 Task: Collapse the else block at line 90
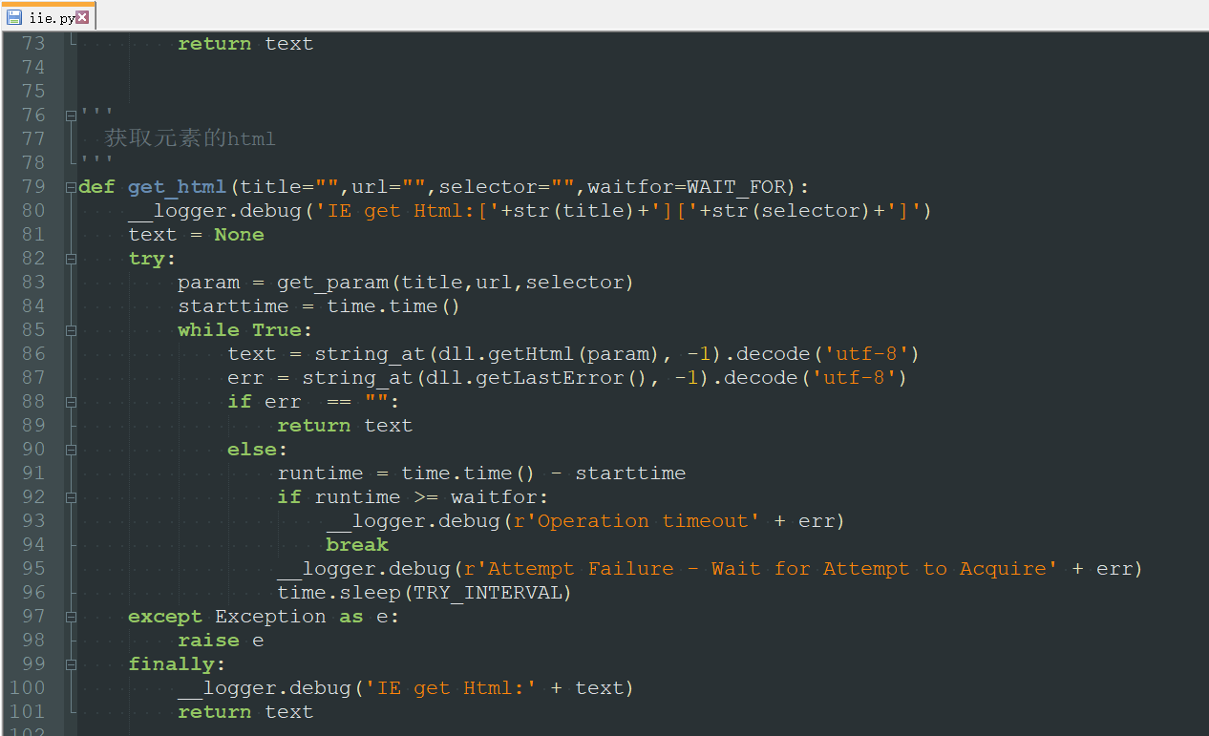tap(71, 450)
